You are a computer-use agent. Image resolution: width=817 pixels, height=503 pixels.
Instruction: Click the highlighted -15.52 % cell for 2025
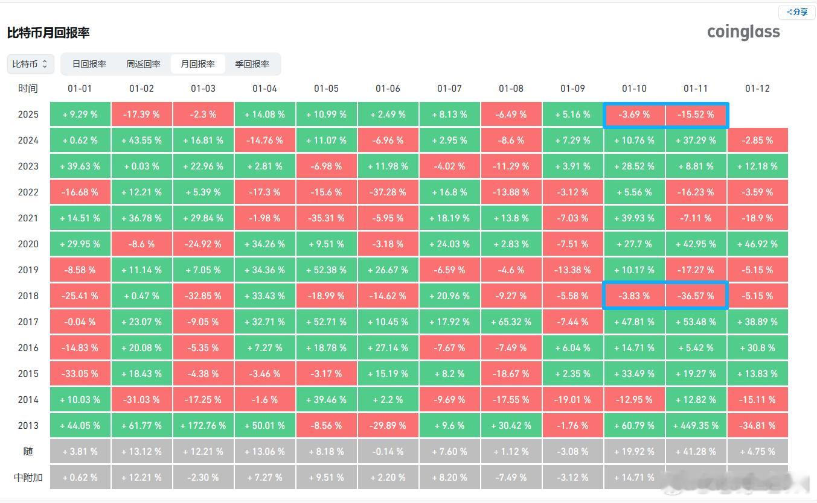(x=696, y=115)
